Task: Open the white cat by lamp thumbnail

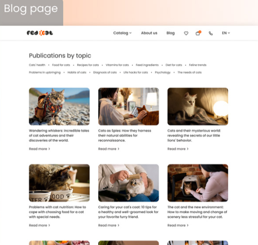Action: (198, 106)
